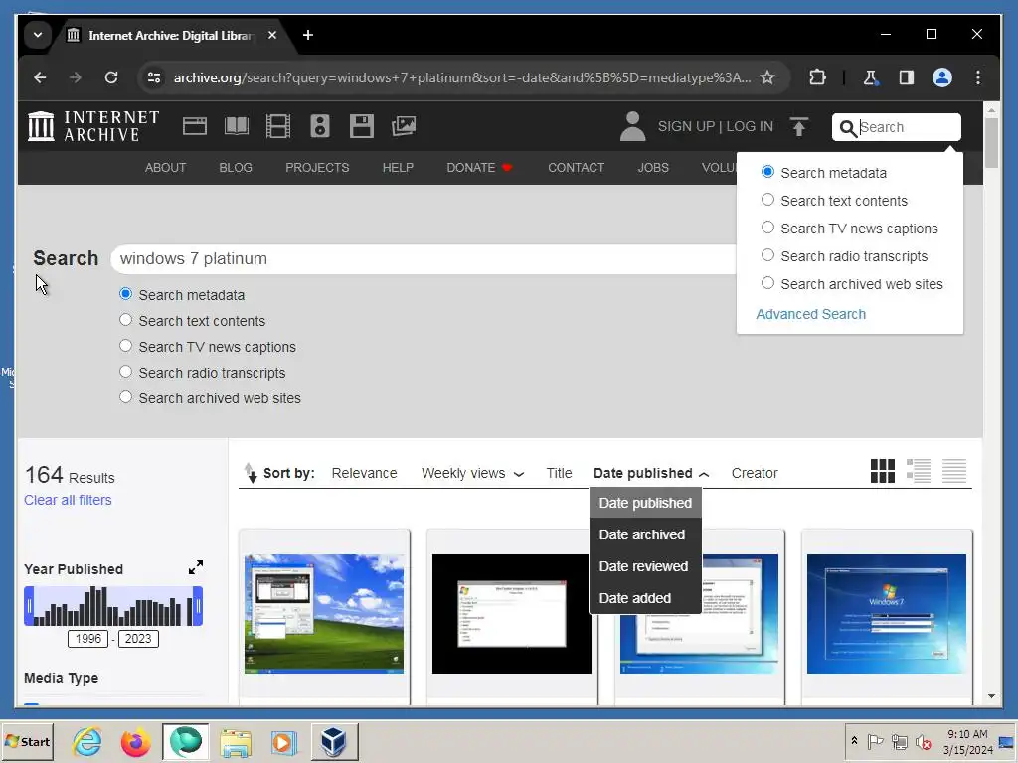Select Search radio transcripts in header popup

coord(767,255)
